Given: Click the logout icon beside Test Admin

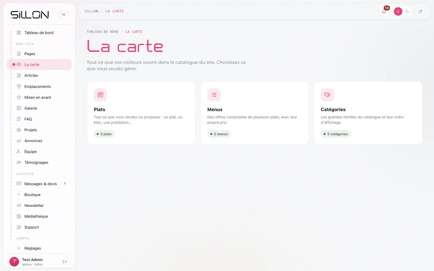Looking at the screenshot, I should tap(65, 262).
